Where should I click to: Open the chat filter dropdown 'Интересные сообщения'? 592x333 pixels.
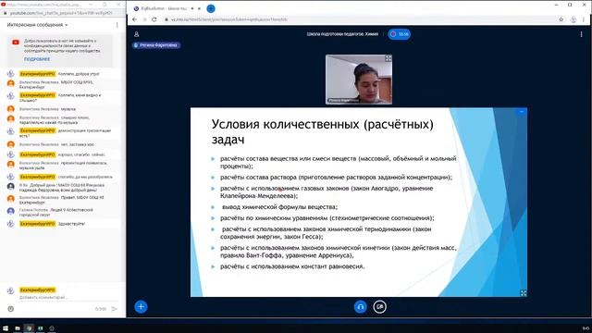tap(37, 25)
